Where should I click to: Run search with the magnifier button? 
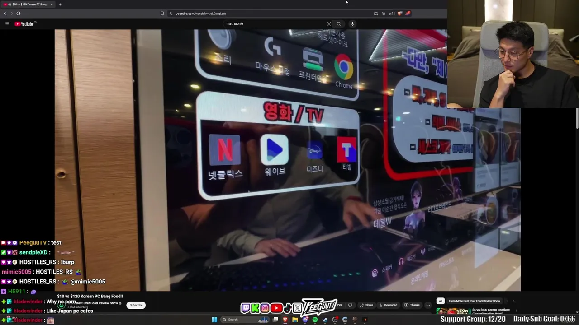pyautogui.click(x=338, y=24)
